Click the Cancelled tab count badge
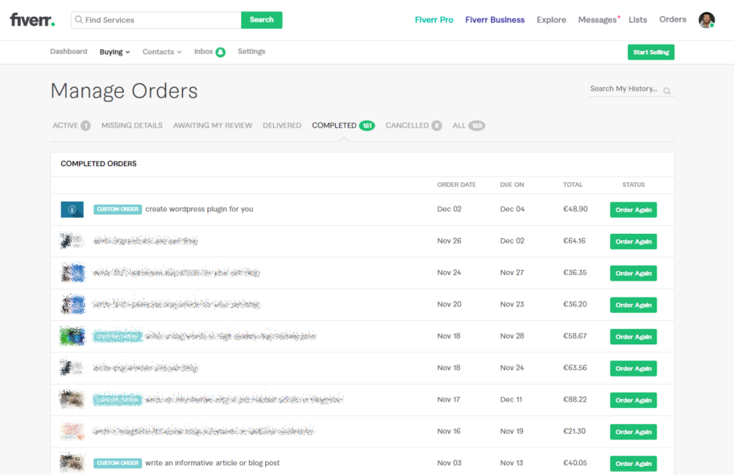This screenshot has height=475, width=734. click(x=436, y=126)
